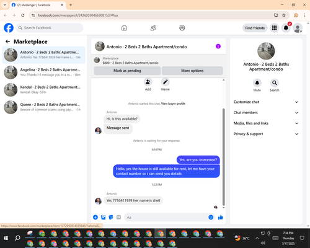The height and width of the screenshot is (248, 310).
Task: Click the Search conversation magnifier icon
Action: pos(275,83)
